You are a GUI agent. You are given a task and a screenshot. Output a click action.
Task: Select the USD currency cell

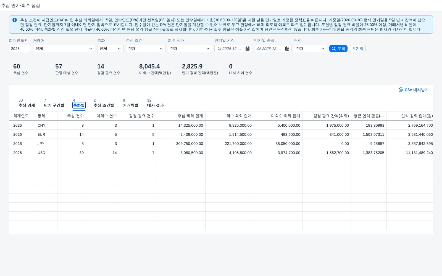pos(46,153)
